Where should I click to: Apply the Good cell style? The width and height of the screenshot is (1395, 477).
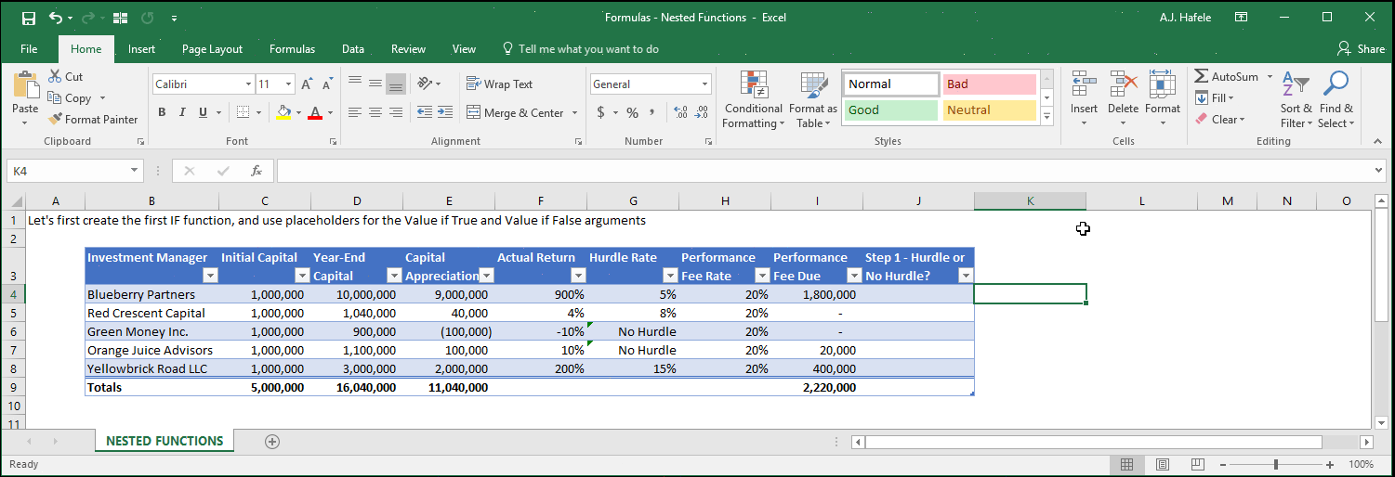[891, 110]
